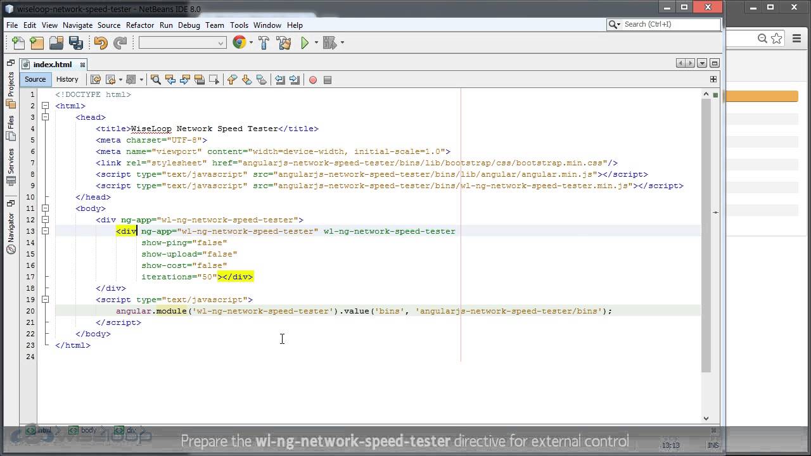This screenshot has height=456, width=811.
Task: Go to Next Bookmark icon
Action: tap(246, 79)
